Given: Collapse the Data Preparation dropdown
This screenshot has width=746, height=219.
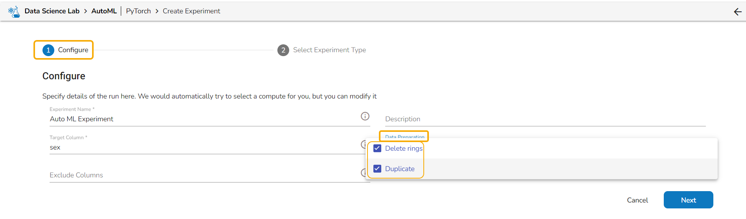Looking at the screenshot, I should (404, 137).
